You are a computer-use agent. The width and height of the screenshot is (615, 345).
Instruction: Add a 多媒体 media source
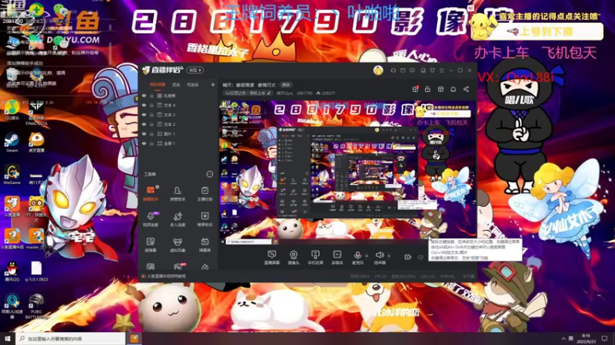pos(337,258)
